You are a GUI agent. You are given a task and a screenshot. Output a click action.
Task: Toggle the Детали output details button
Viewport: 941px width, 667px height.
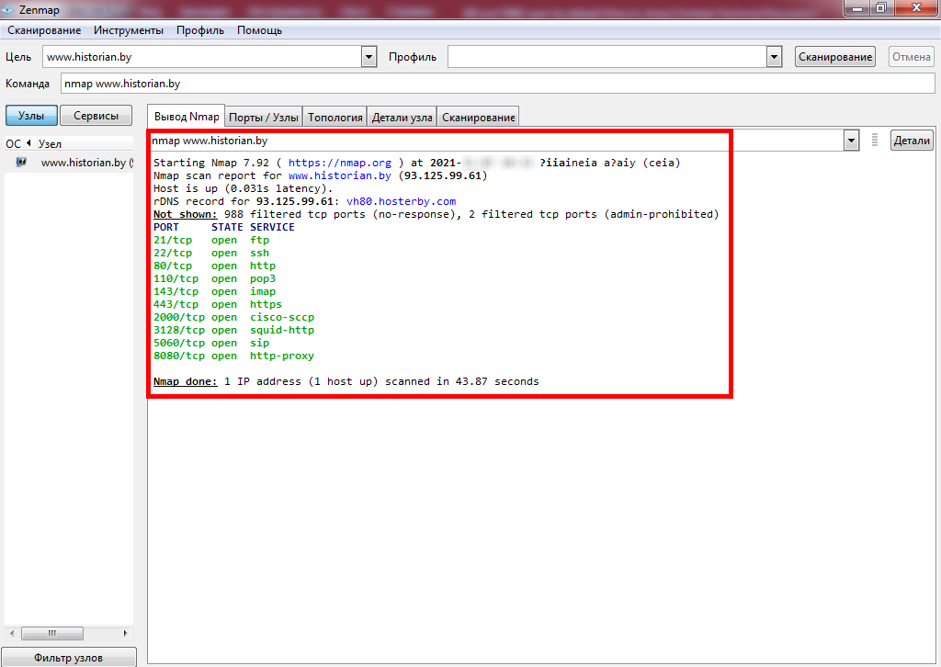[912, 141]
